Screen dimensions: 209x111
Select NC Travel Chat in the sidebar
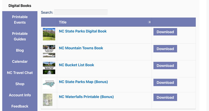20,73
